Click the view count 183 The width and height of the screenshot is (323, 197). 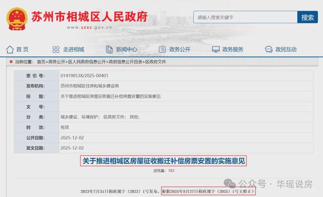pyautogui.click(x=171, y=171)
